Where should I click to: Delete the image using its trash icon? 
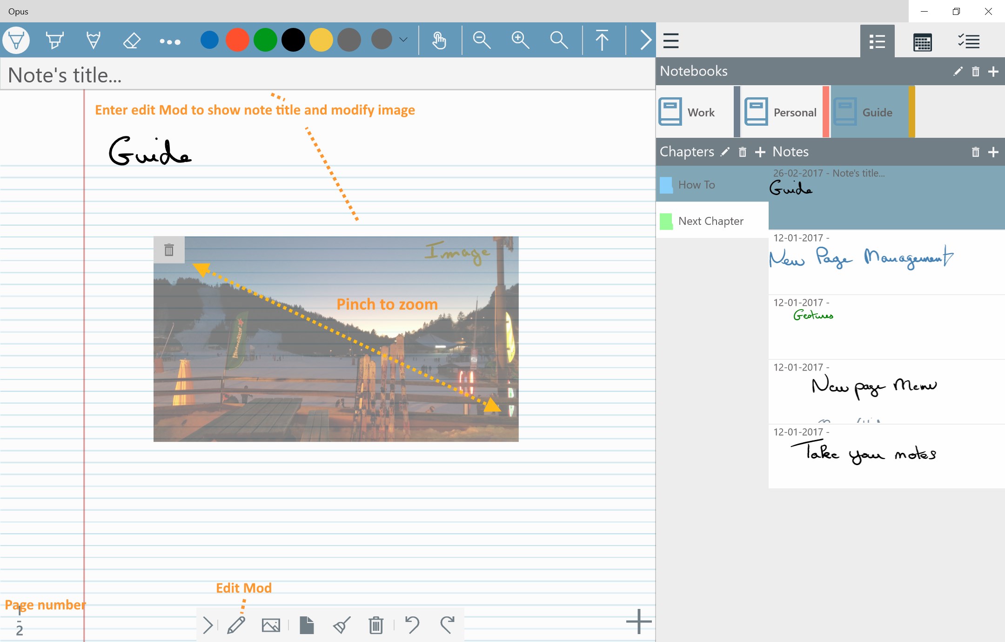[x=169, y=250]
